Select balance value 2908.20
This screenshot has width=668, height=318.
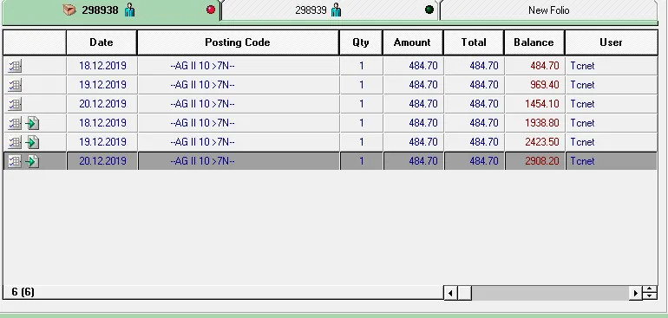click(542, 161)
